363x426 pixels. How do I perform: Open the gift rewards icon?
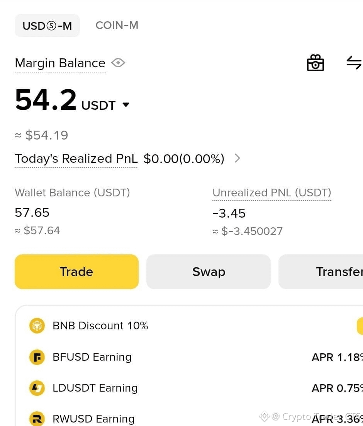315,63
